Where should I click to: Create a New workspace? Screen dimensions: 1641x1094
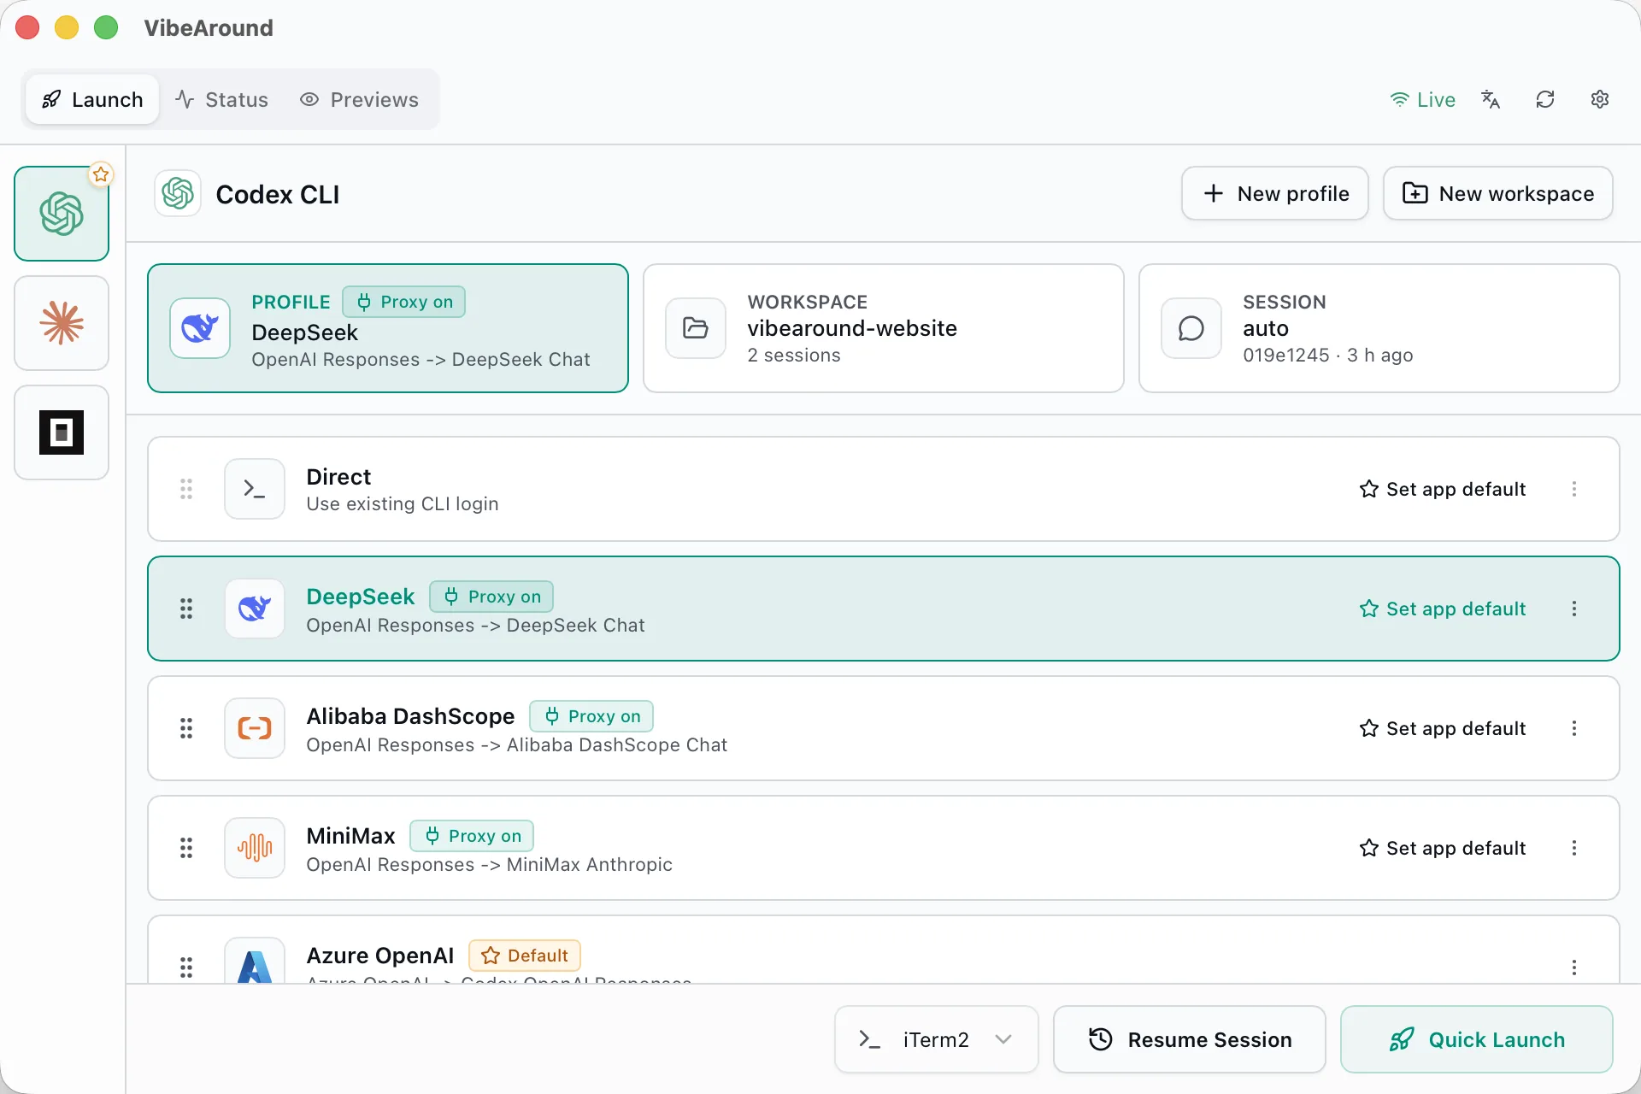(1498, 194)
